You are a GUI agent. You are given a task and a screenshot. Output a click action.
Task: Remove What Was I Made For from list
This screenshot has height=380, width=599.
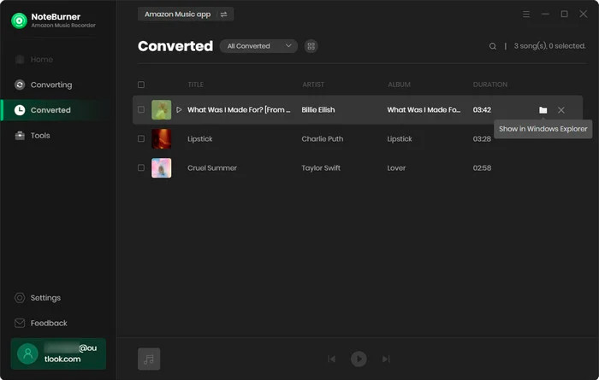560,110
